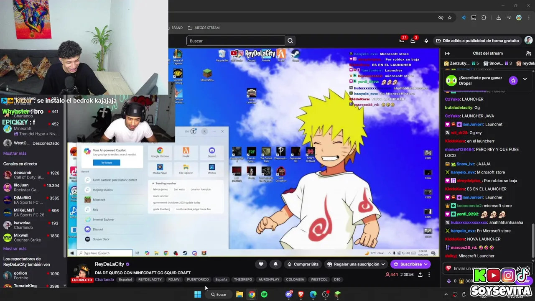Click the Chrome profile avatar

[519, 18]
